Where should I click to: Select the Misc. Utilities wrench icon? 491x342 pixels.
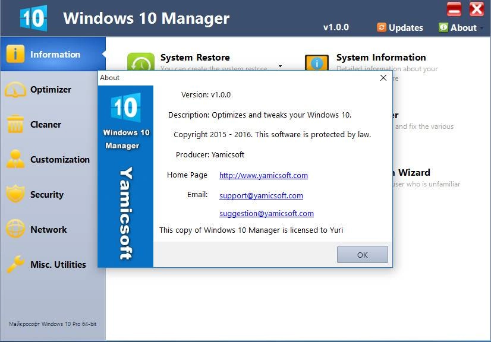click(15, 264)
